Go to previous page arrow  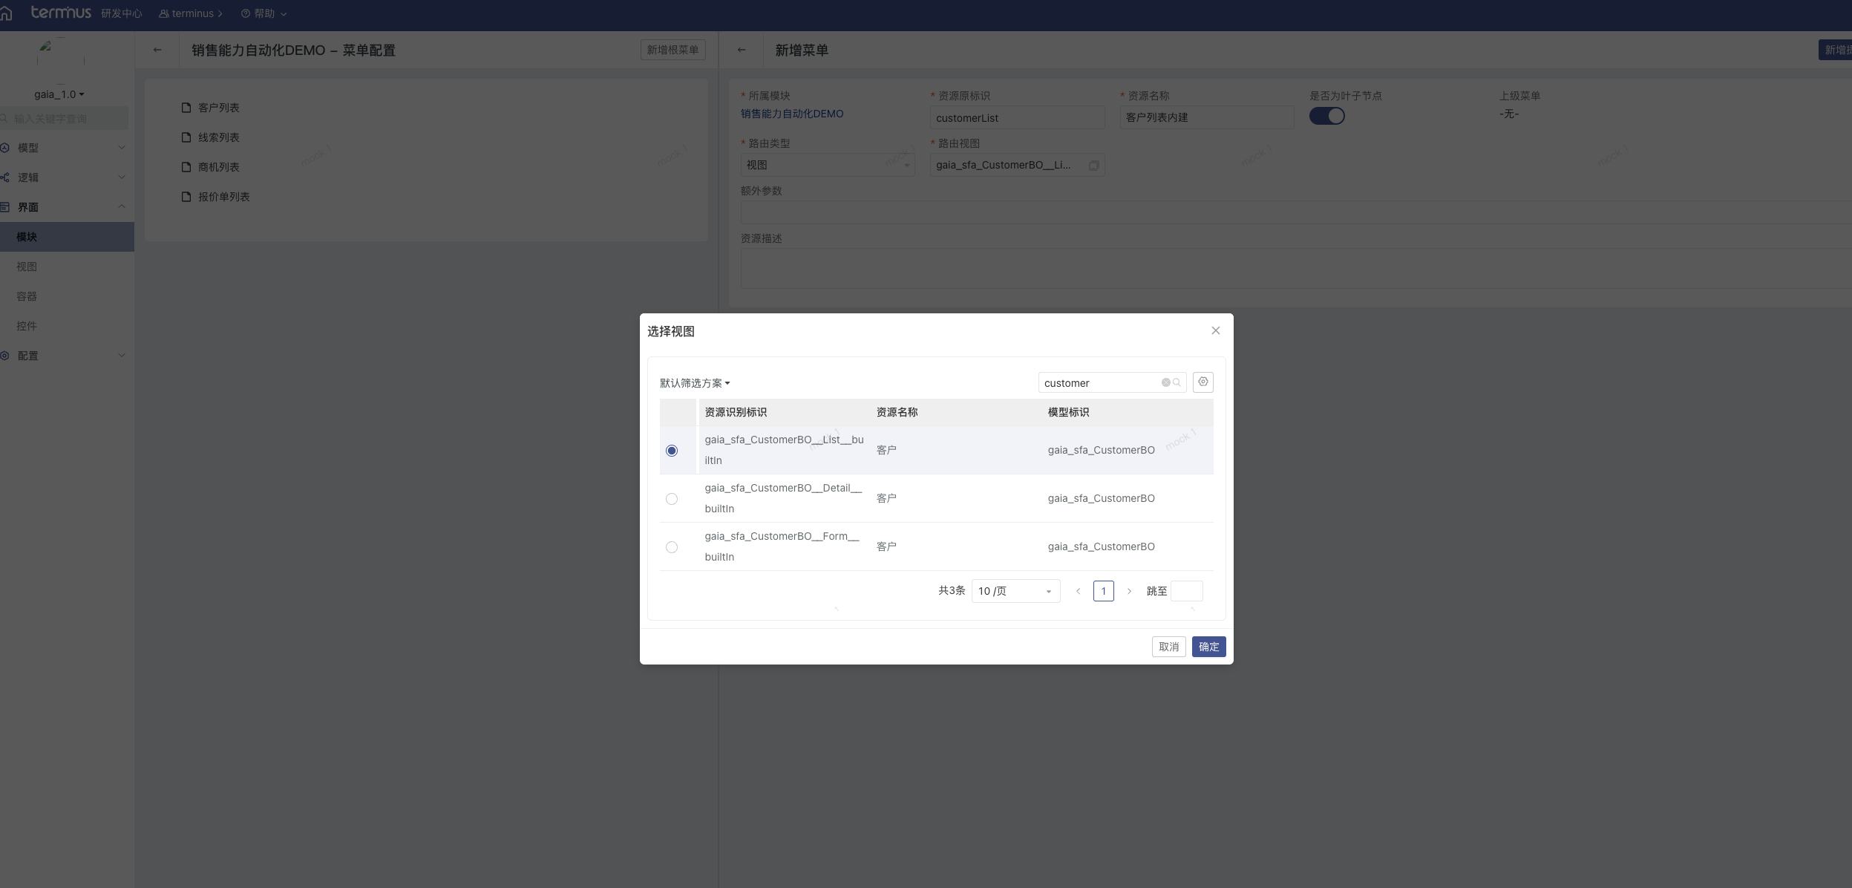click(1078, 591)
